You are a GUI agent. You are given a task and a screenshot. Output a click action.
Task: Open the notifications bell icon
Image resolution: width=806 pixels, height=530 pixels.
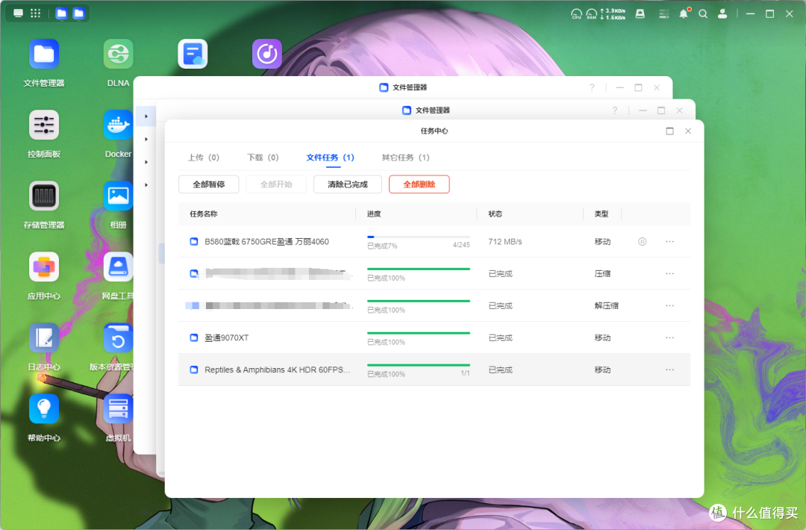pyautogui.click(x=684, y=14)
